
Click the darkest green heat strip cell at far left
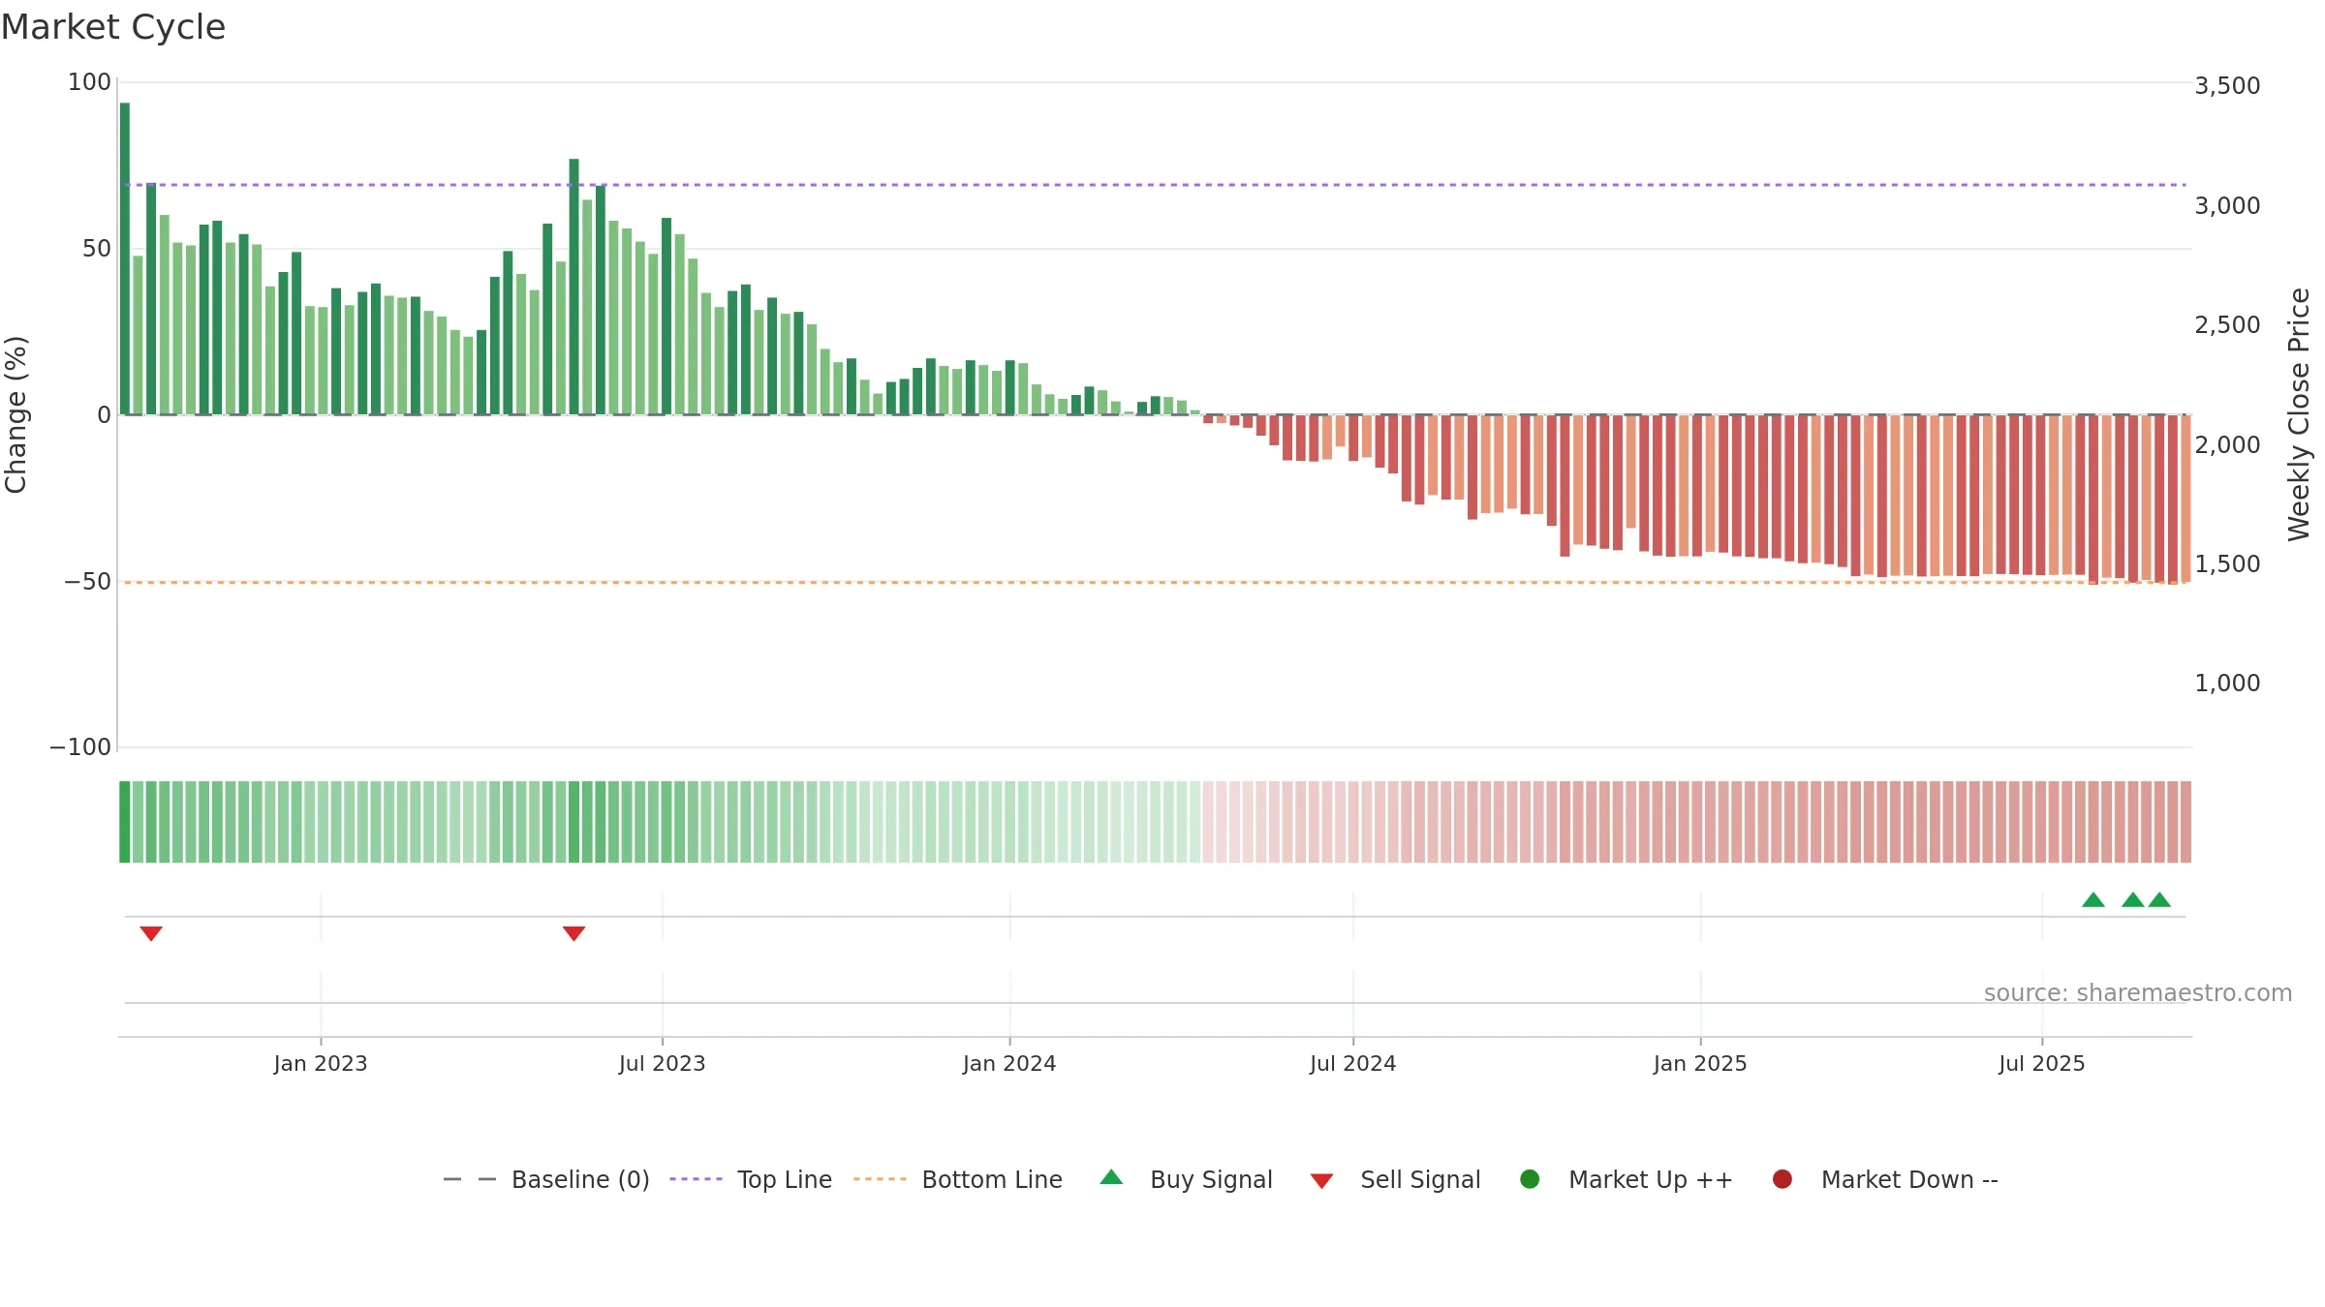[125, 822]
